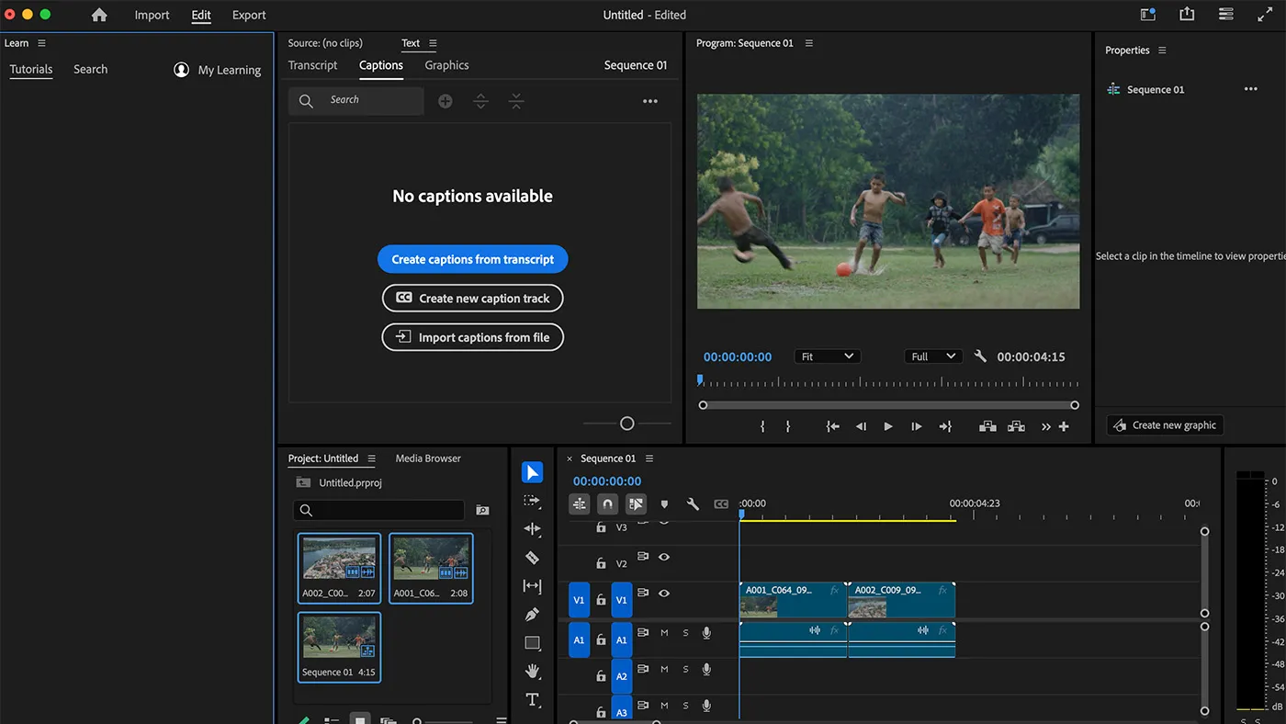Toggle visibility of track V2
Image resolution: width=1286 pixels, height=724 pixels.
coord(664,557)
